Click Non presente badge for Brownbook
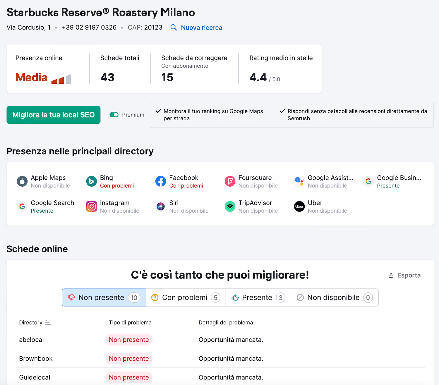The image size is (439, 385). [129, 359]
